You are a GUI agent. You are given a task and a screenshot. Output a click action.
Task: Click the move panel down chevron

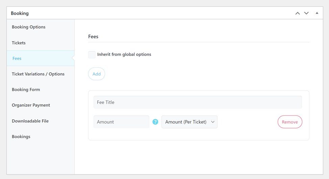(306, 13)
